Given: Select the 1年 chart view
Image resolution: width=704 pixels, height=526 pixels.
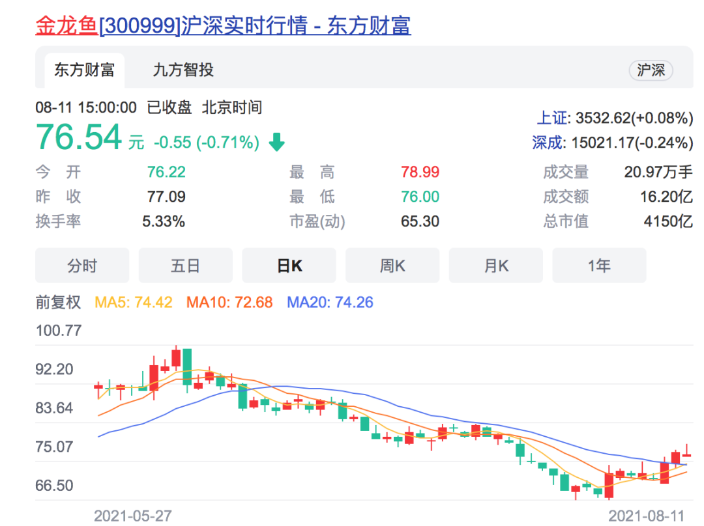Looking at the screenshot, I should pyautogui.click(x=599, y=266).
